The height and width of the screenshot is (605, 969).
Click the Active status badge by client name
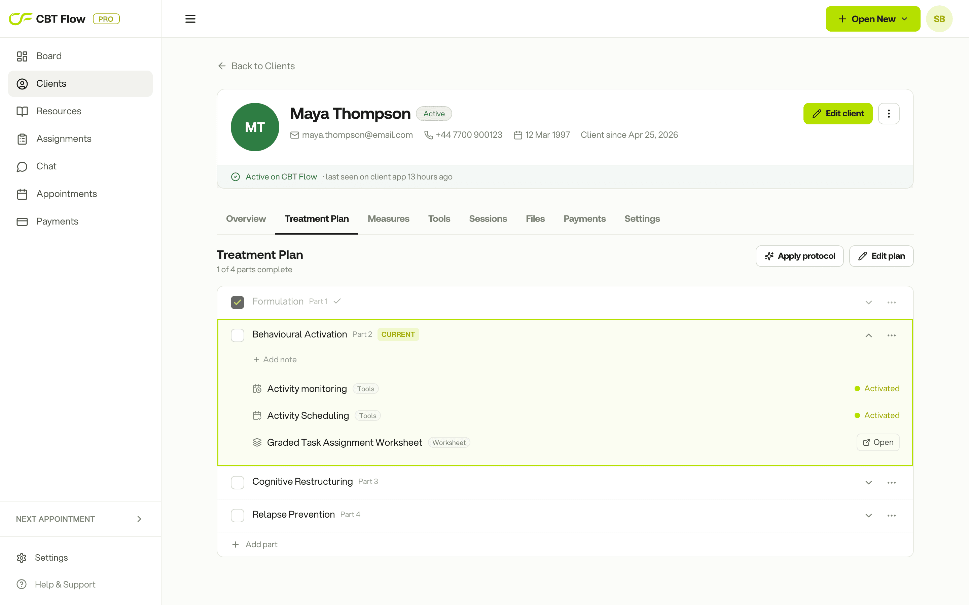(434, 114)
